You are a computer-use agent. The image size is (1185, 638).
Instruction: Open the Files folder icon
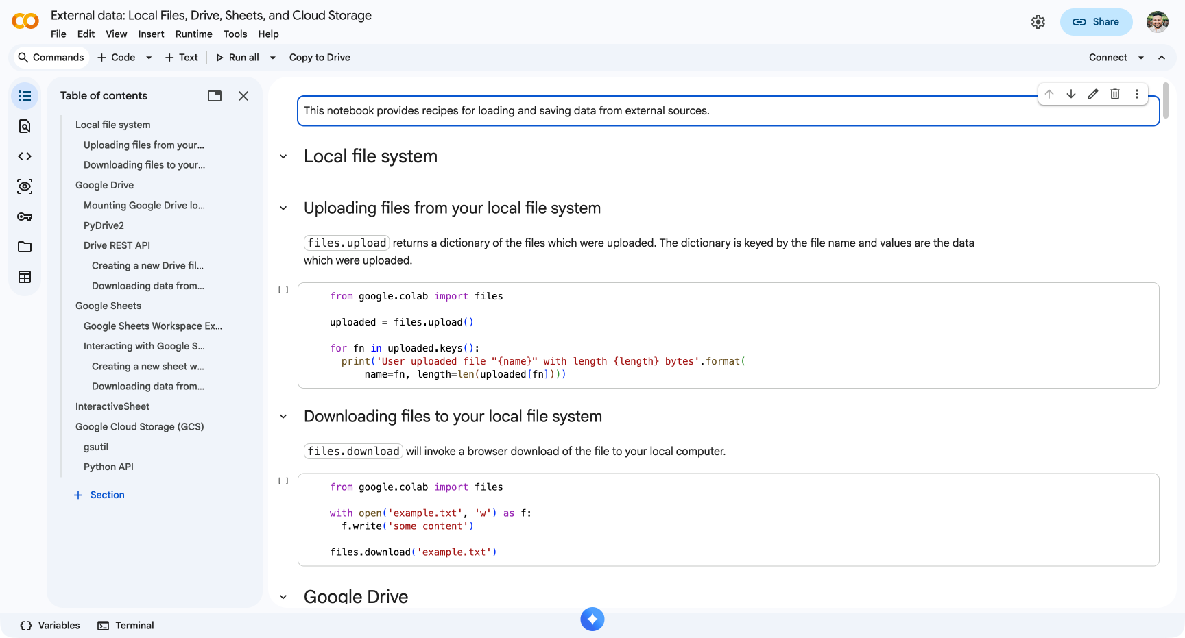tap(25, 247)
